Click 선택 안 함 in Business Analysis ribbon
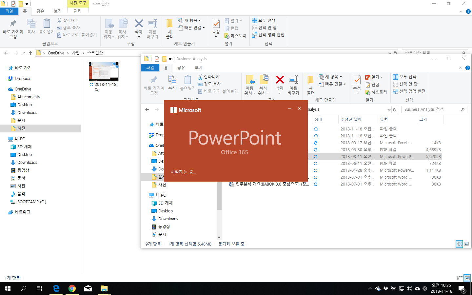The height and width of the screenshot is (295, 472). 405,84
